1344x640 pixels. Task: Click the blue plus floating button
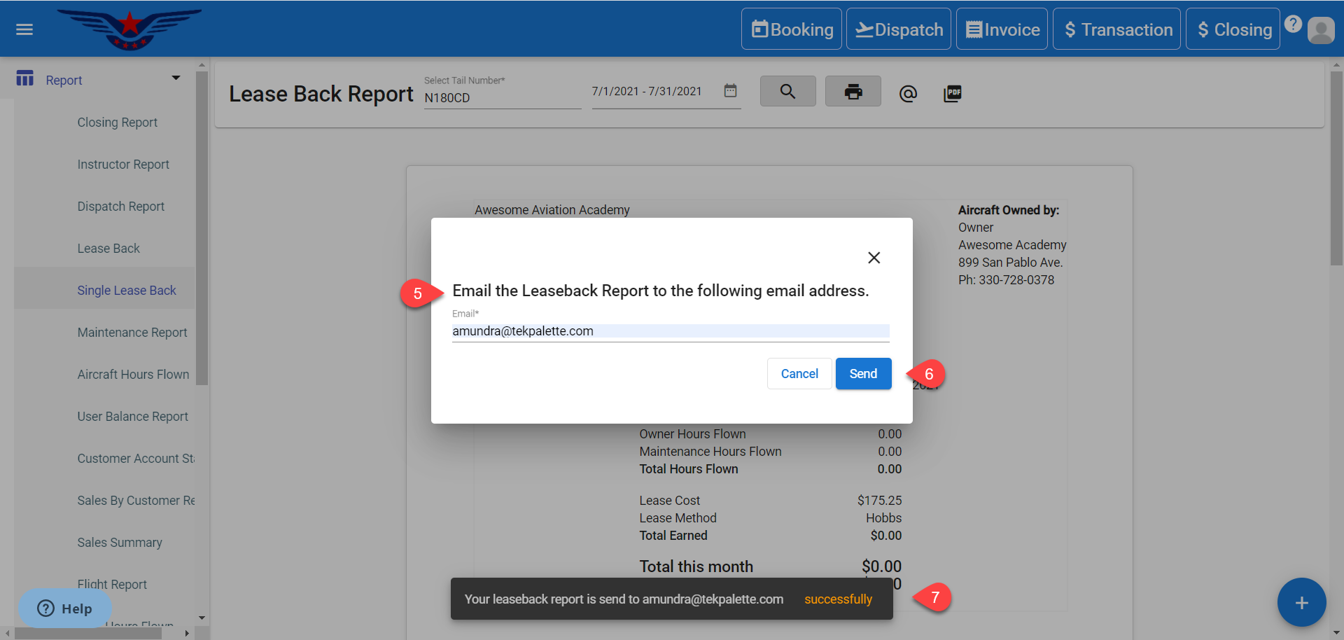(1301, 602)
